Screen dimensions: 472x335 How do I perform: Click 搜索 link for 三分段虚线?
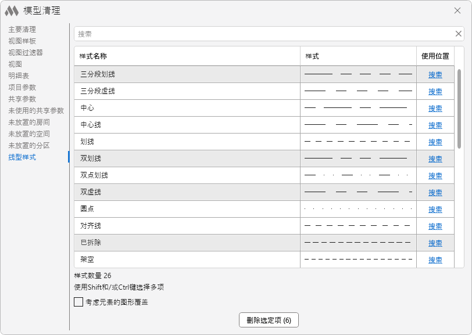pos(435,91)
